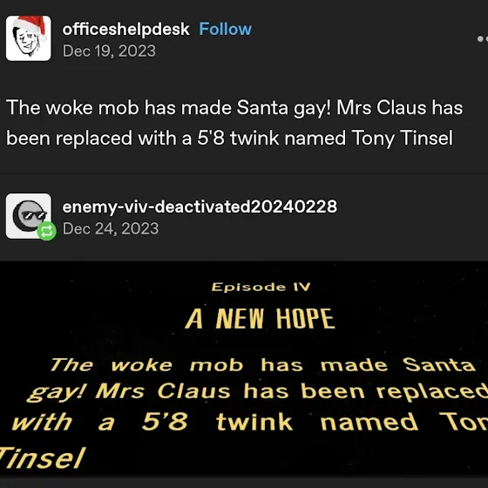Click the yellow word 'twink' in the crawl
This screenshot has width=488, height=488.
click(254, 422)
